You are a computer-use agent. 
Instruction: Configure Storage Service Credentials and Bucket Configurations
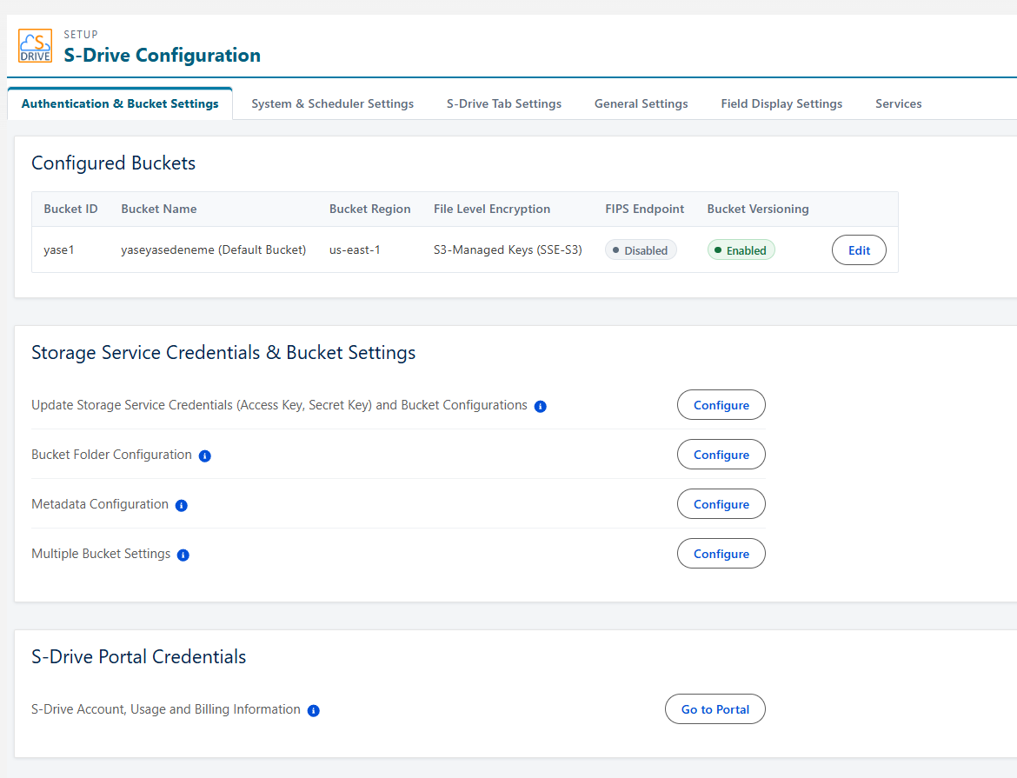pyautogui.click(x=721, y=405)
